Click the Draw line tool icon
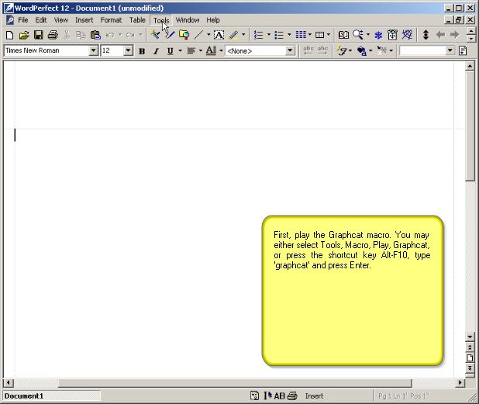This screenshot has height=404, width=479. 199,35
